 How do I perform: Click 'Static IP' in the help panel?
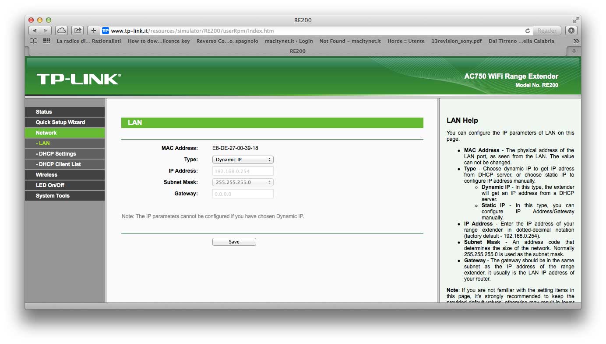(493, 205)
